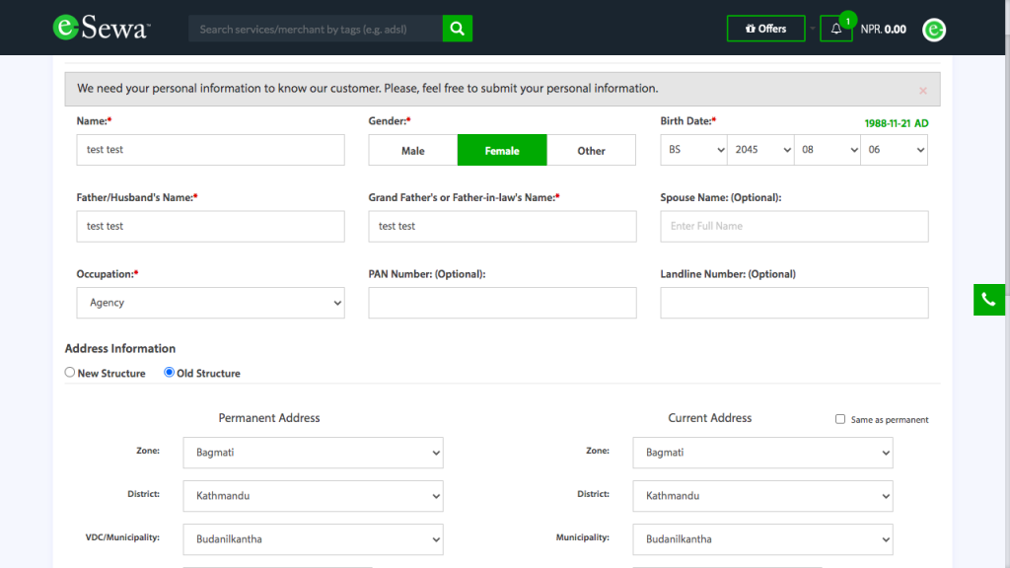The image size is (1010, 568).
Task: Click the green search magnifier button
Action: (457, 29)
